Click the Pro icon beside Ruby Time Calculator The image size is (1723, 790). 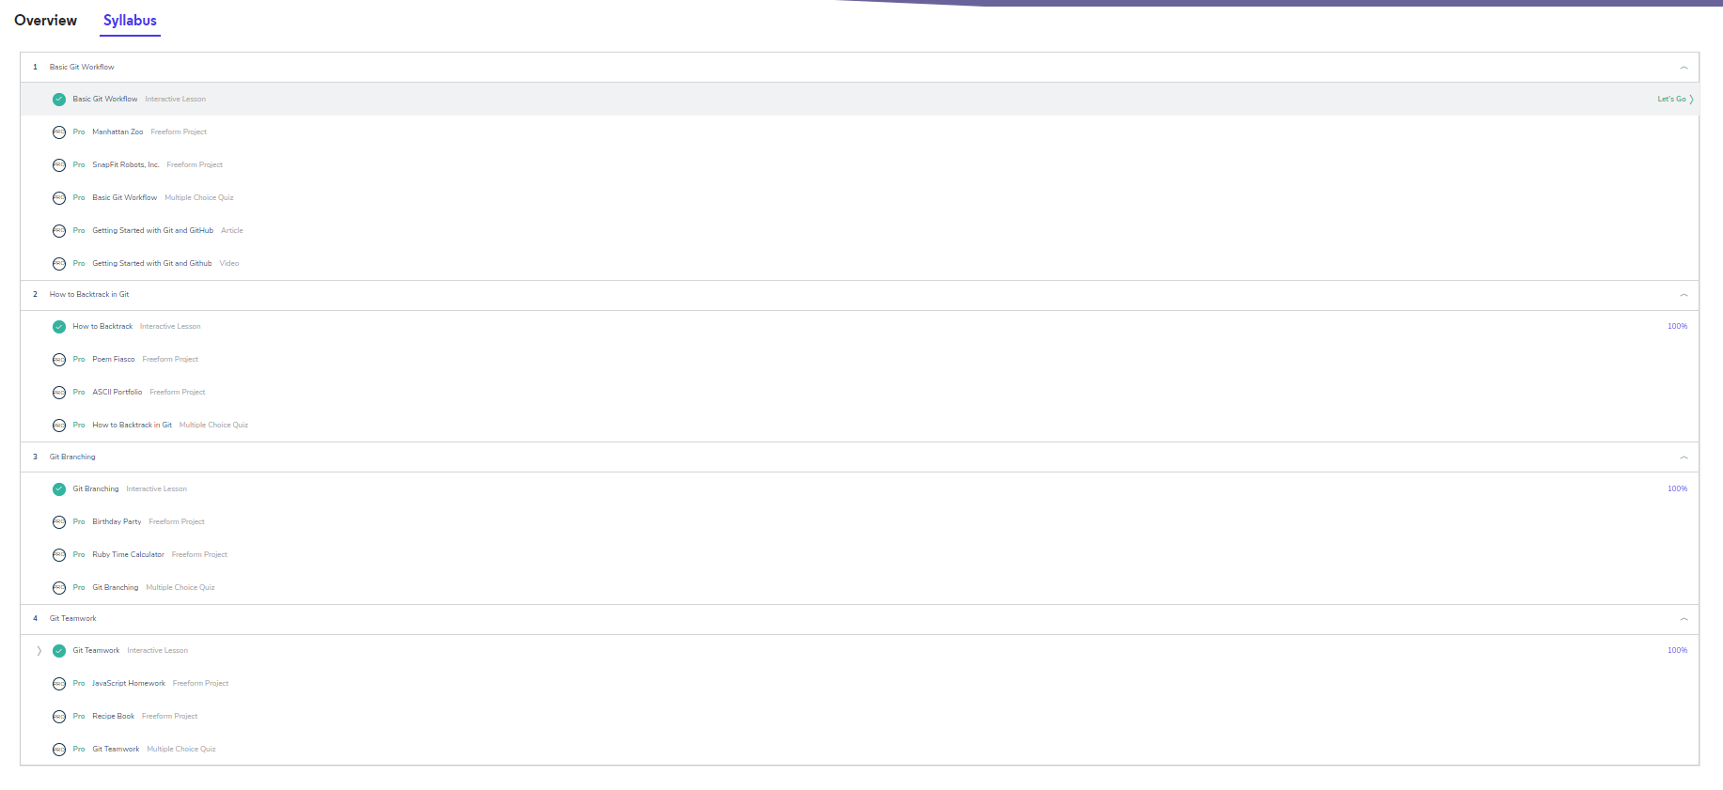pos(59,555)
